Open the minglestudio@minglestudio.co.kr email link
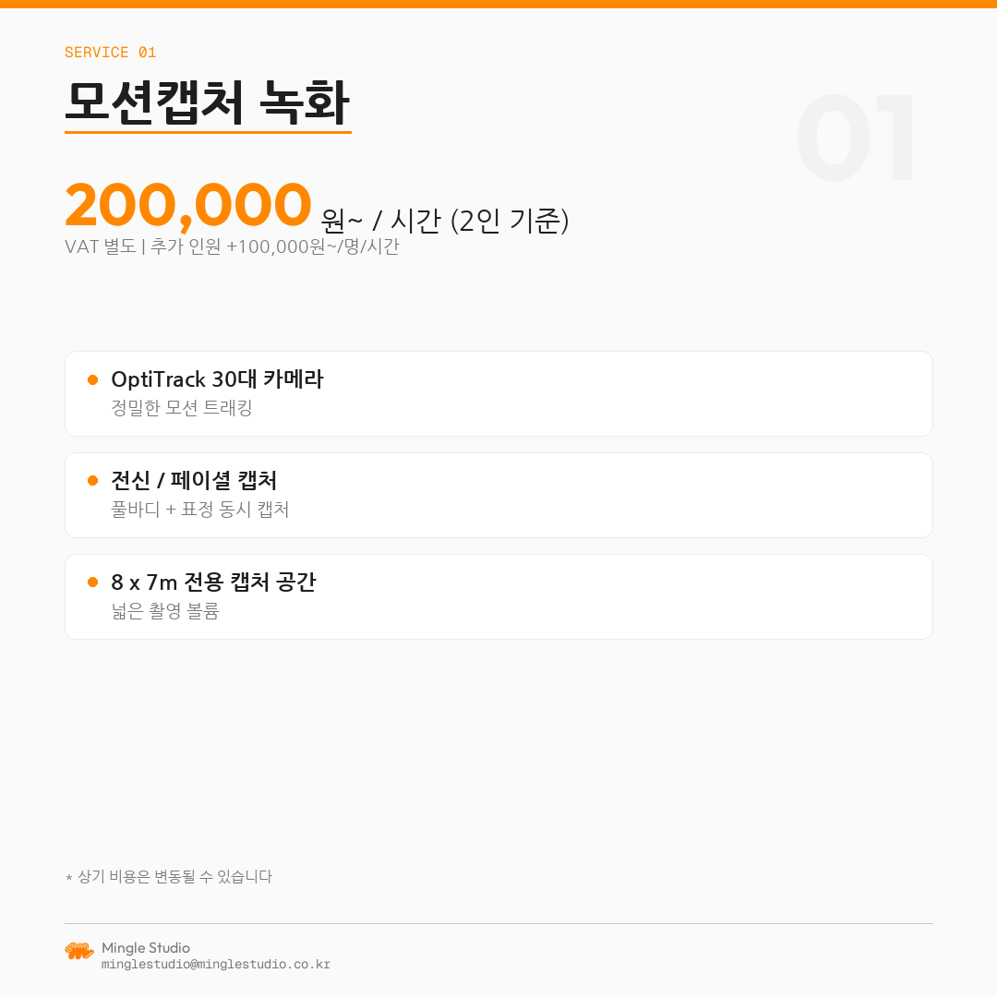997x997 pixels. 215,965
